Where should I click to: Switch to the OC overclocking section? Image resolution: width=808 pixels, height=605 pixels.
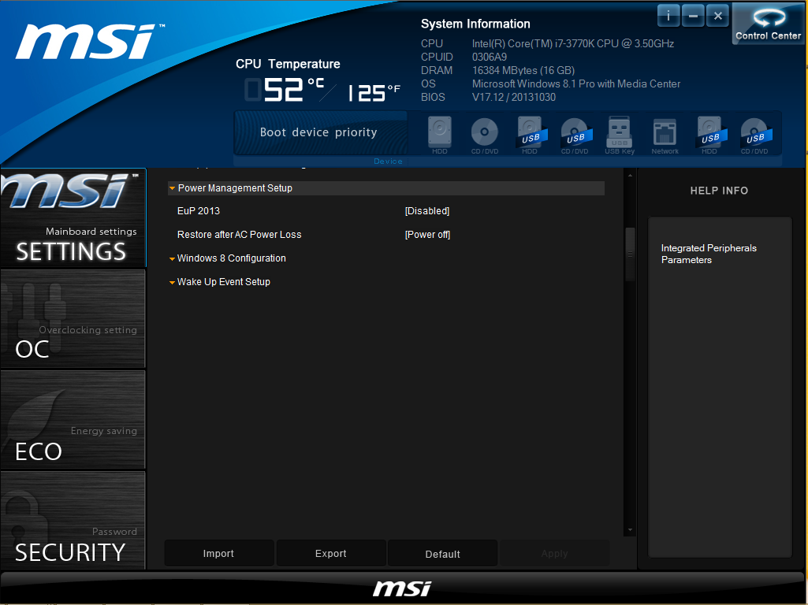pos(73,319)
